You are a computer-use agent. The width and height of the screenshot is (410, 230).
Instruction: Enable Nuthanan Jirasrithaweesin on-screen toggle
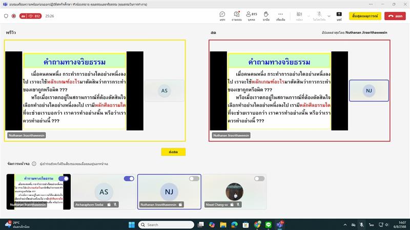[x=194, y=178]
